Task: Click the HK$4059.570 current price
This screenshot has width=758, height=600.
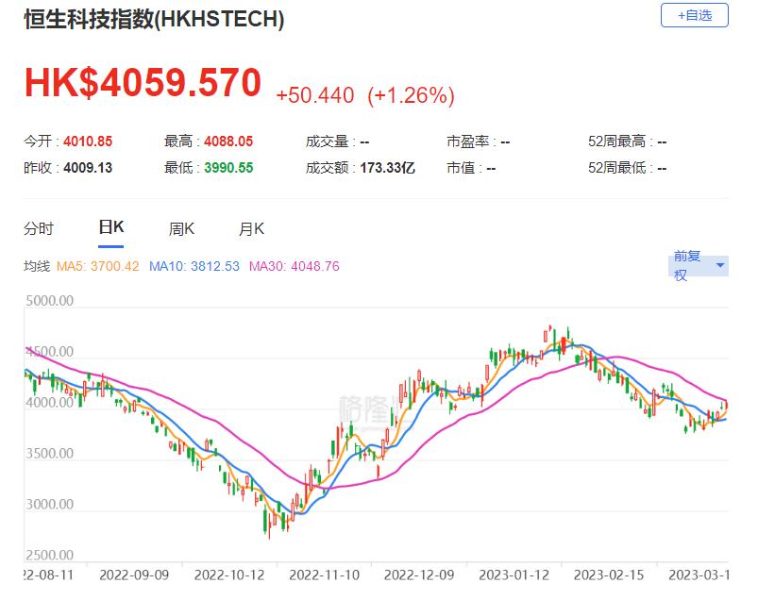Action: coord(143,82)
